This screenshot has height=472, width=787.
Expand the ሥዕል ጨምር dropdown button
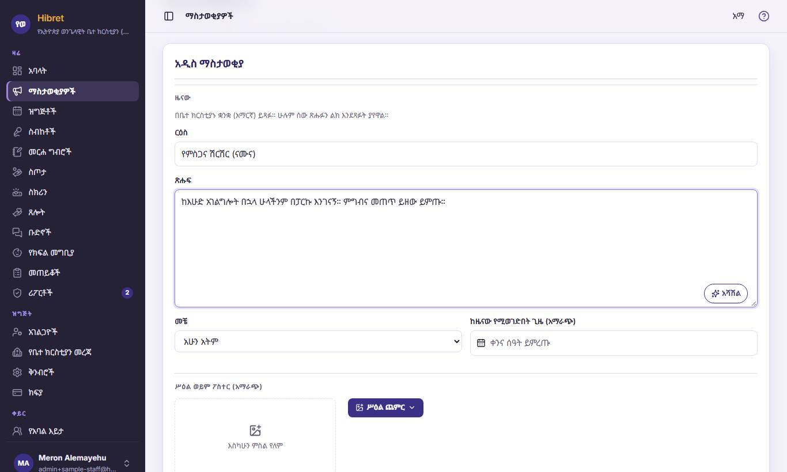(385, 408)
